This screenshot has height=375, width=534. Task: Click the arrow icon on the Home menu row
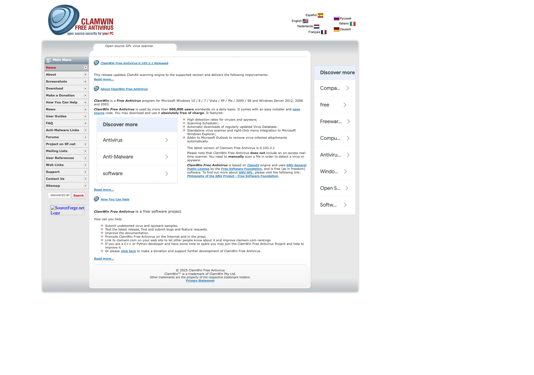(x=85, y=68)
